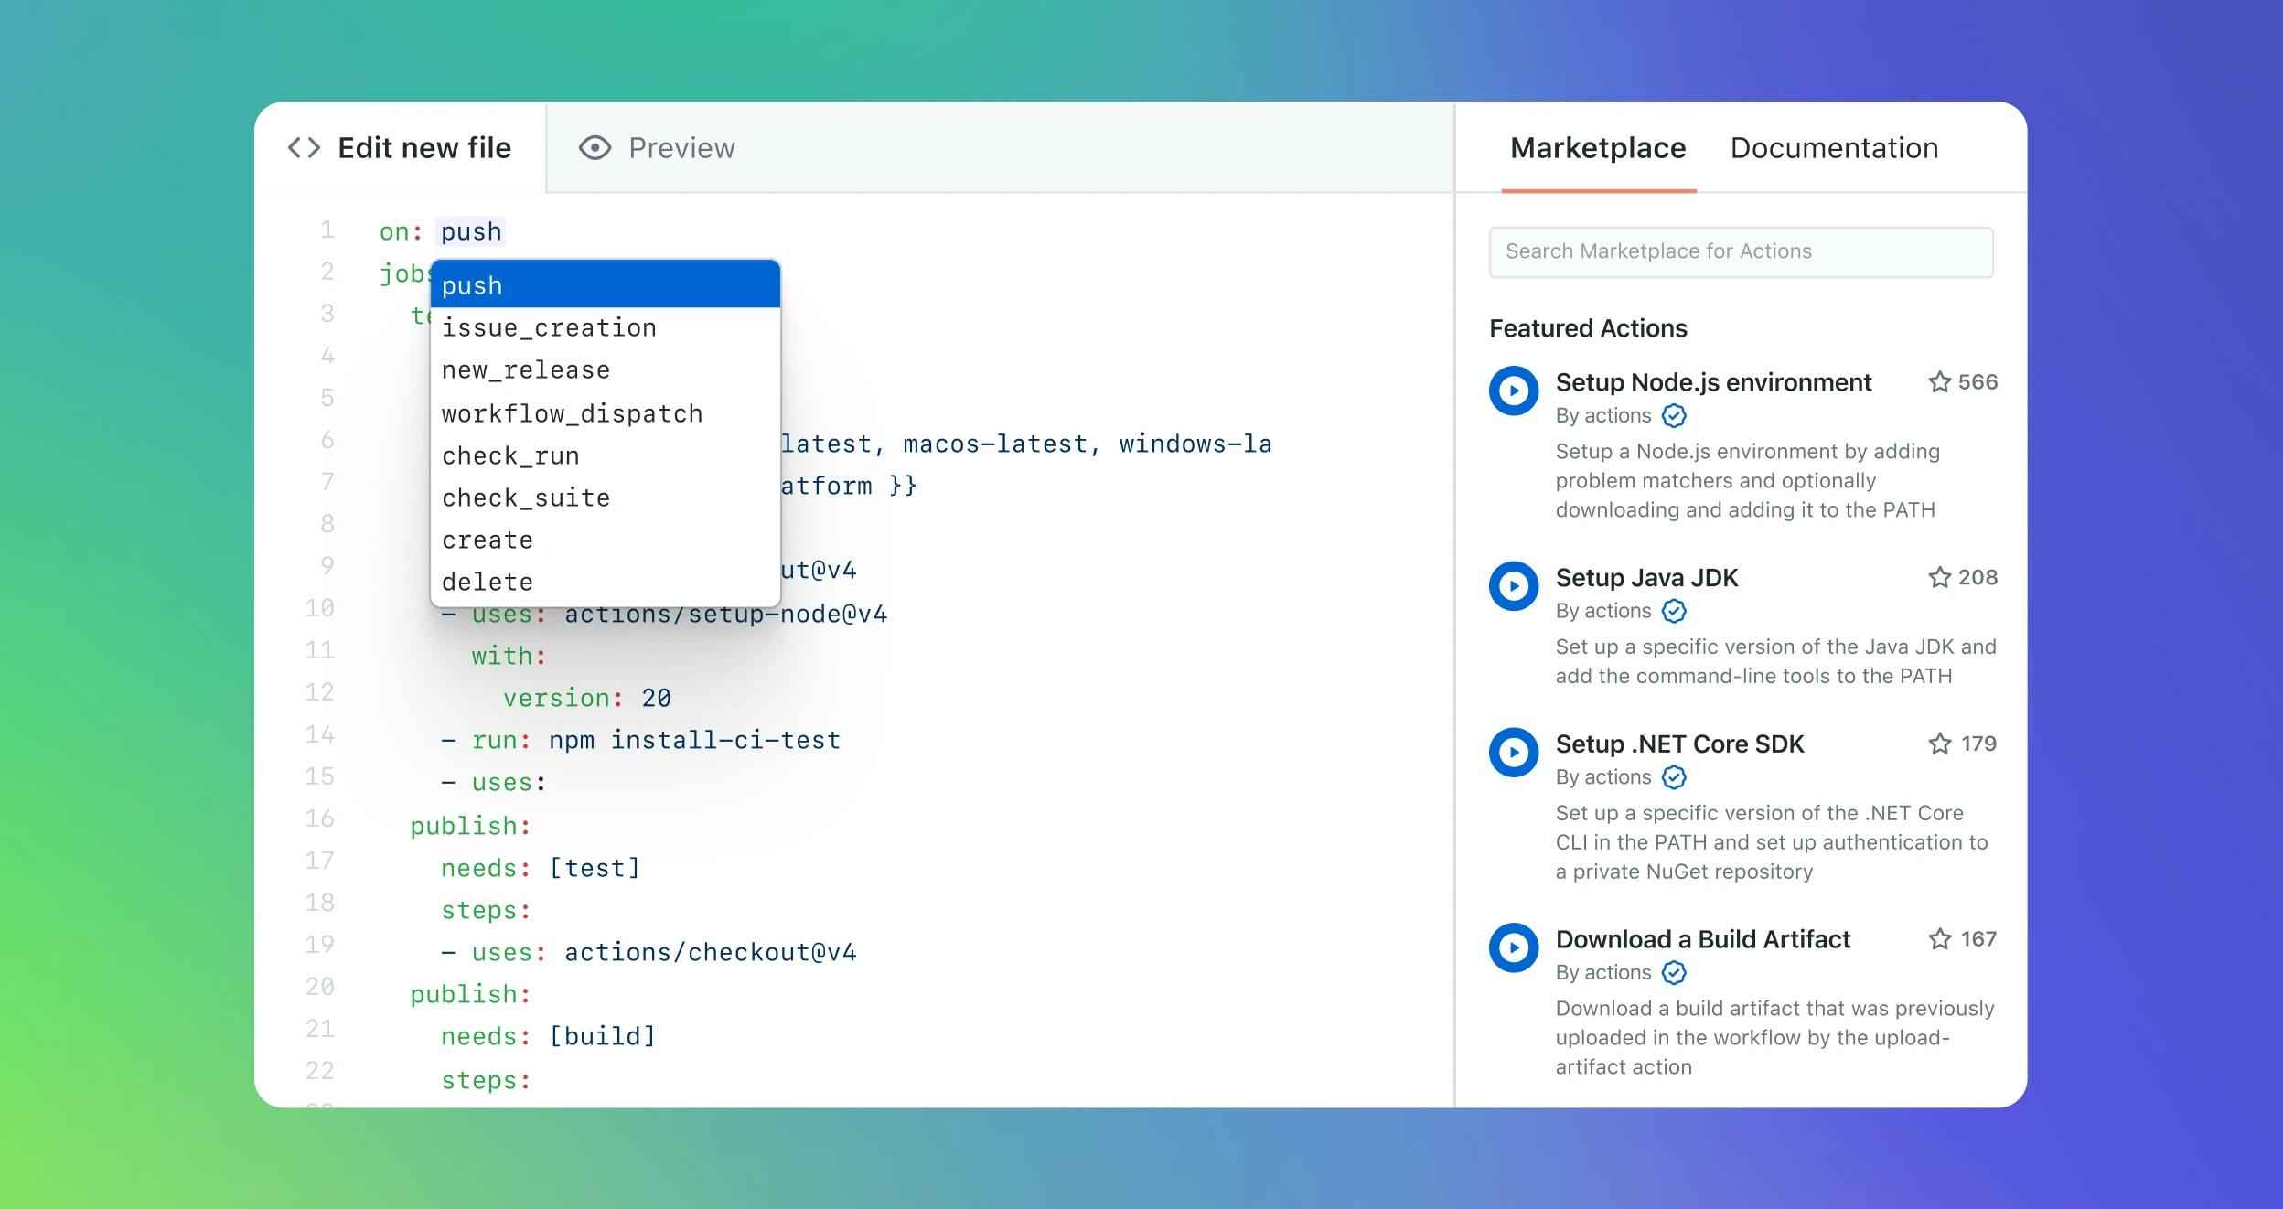Click the delete trigger option
Viewport: 2283px width, 1209px height.
pyautogui.click(x=487, y=580)
